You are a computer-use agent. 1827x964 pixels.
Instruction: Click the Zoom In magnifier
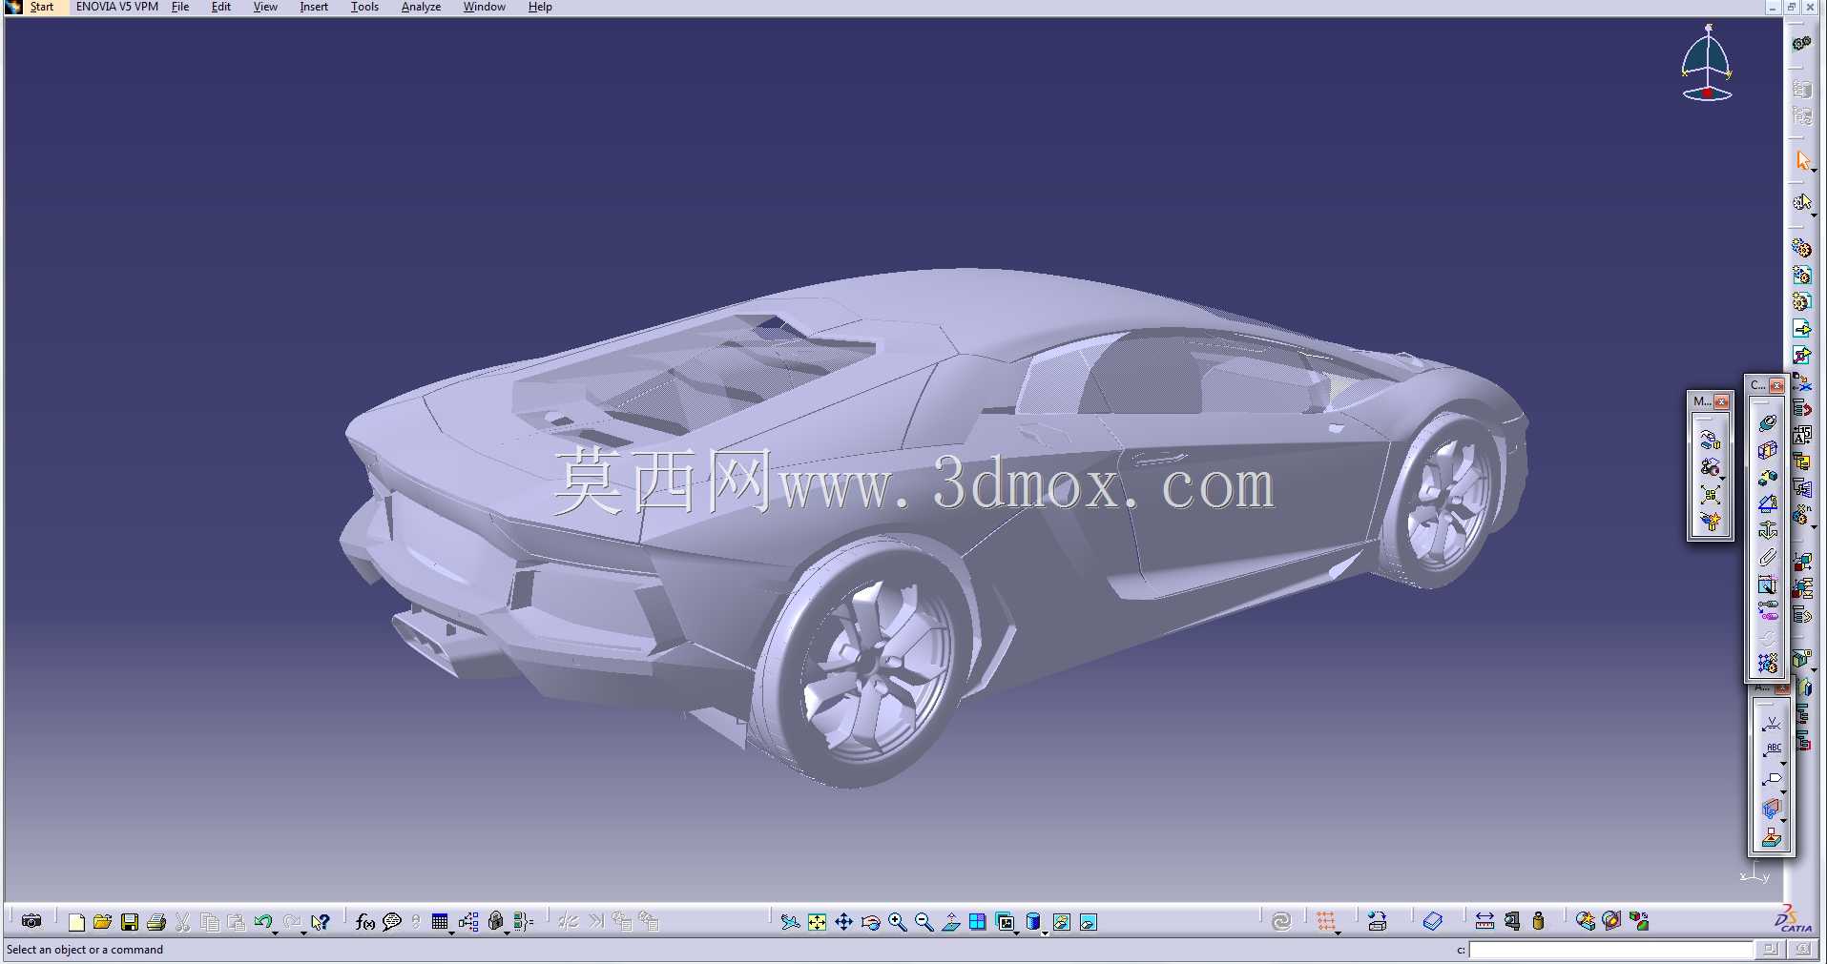click(x=897, y=921)
